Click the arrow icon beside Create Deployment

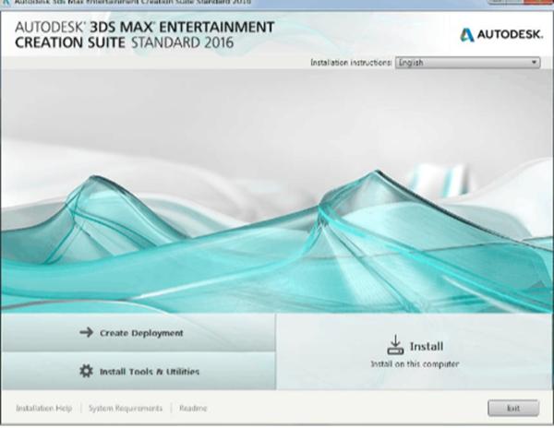86,333
